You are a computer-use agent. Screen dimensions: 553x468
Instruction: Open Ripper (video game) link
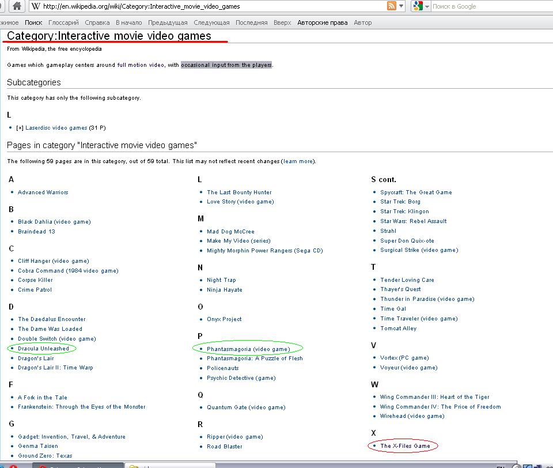pyautogui.click(x=235, y=436)
